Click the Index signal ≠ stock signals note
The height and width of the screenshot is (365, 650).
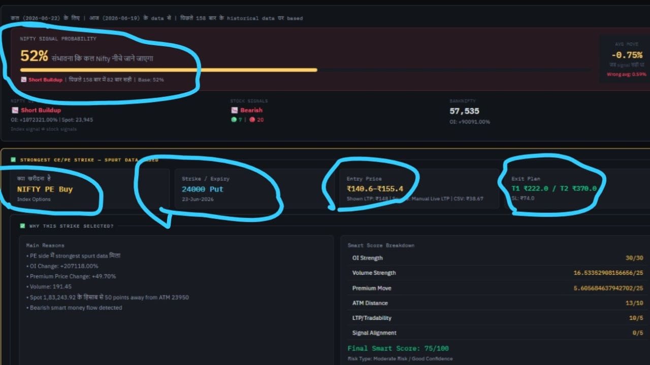[x=44, y=129]
